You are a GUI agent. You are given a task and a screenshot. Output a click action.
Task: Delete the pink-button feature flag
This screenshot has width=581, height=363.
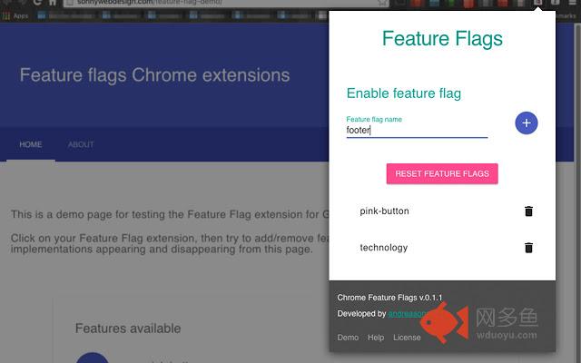tap(528, 211)
